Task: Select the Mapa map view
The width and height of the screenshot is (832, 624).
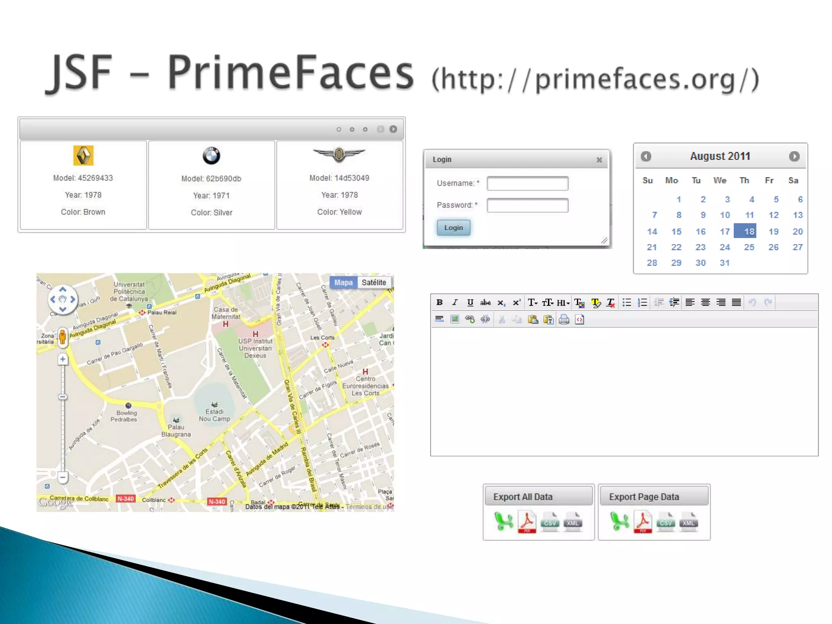Action: tap(343, 282)
